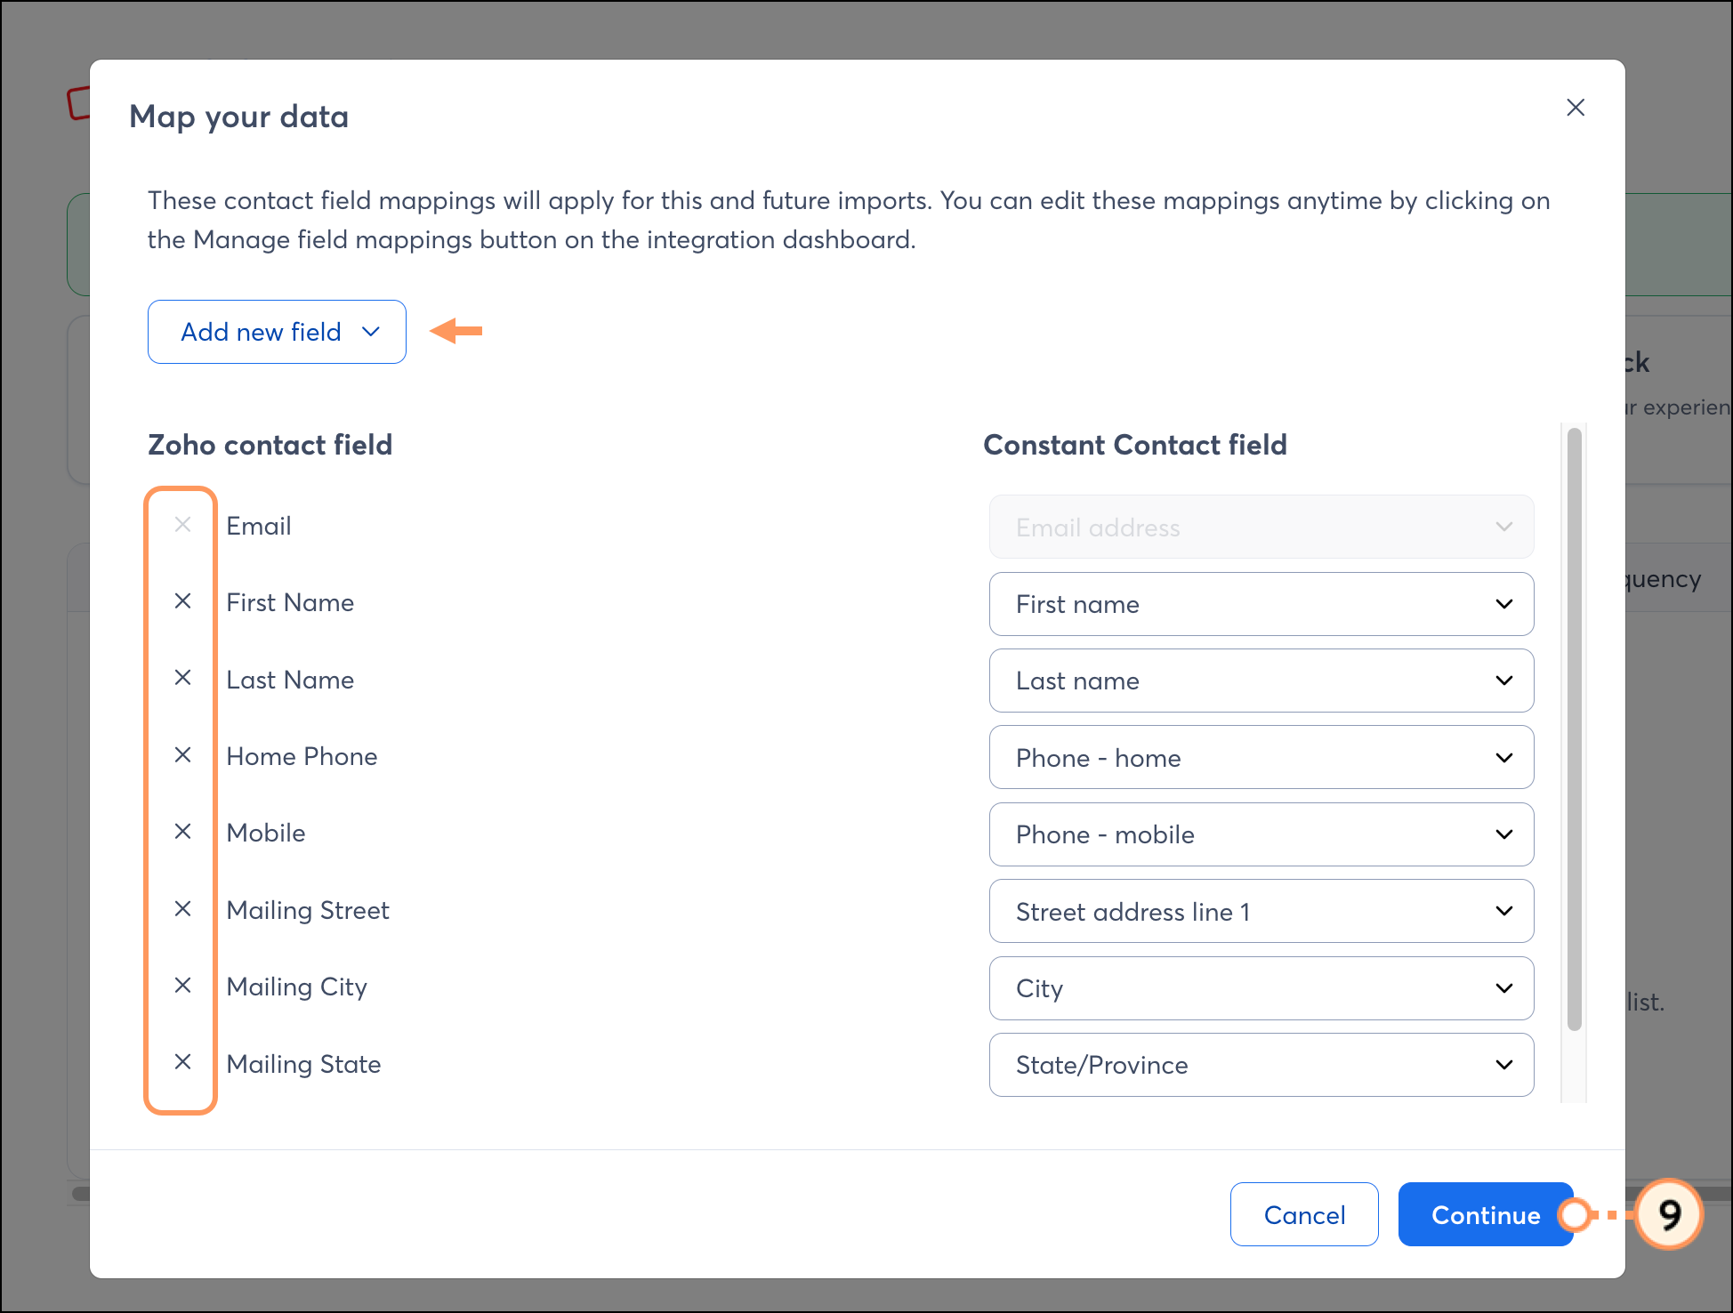Remove the Home Phone field mapping

[182, 755]
